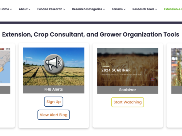
Task: Open the Forums menu item
Action: (x=119, y=9)
